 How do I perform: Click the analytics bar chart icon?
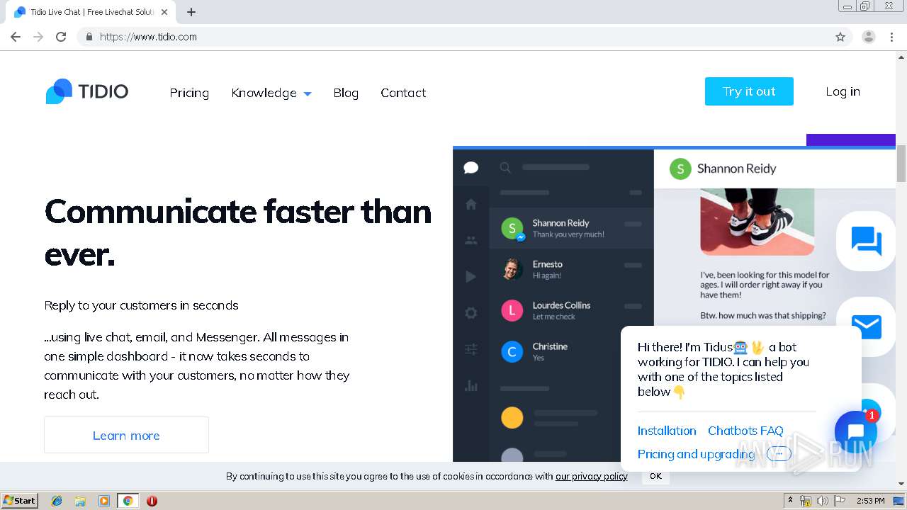click(471, 385)
